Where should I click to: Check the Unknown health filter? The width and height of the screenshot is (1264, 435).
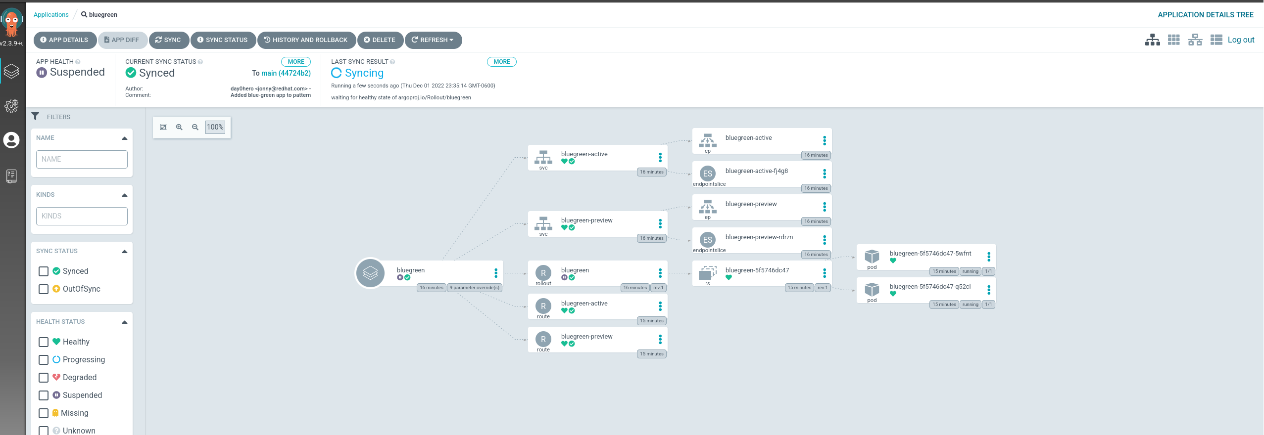coord(44,431)
